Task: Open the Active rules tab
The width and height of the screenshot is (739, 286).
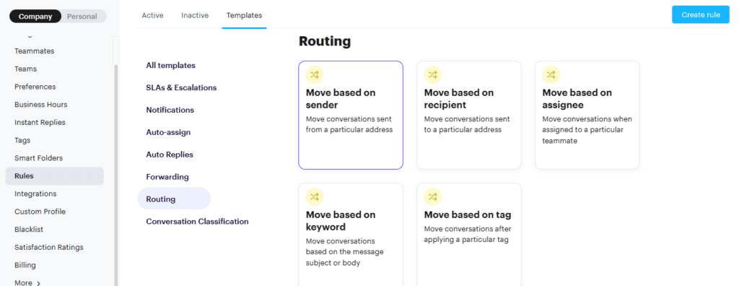Action: 153,15
